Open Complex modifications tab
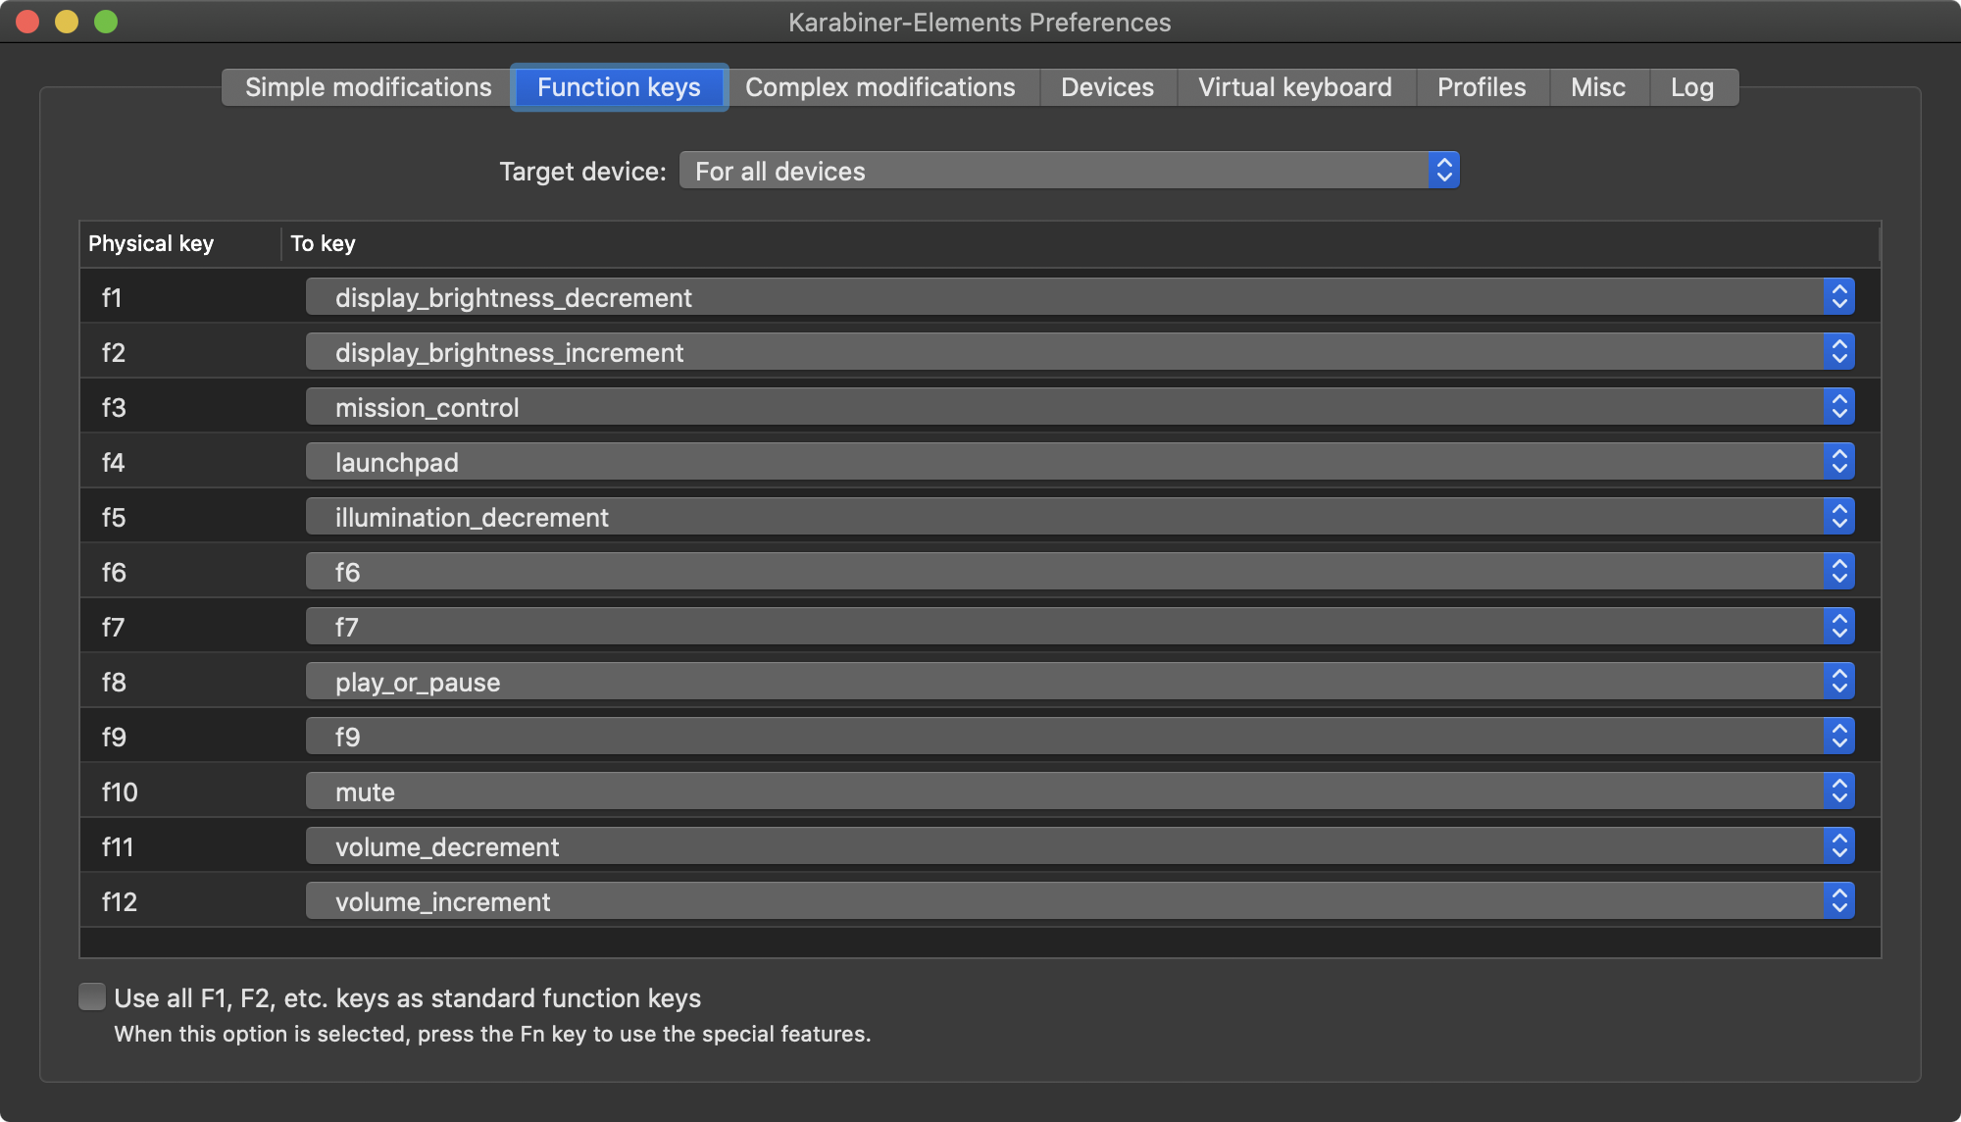This screenshot has height=1122, width=1961. point(880,87)
